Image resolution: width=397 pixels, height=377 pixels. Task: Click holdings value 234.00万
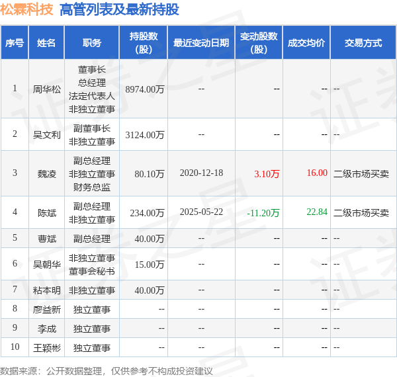[147, 213]
